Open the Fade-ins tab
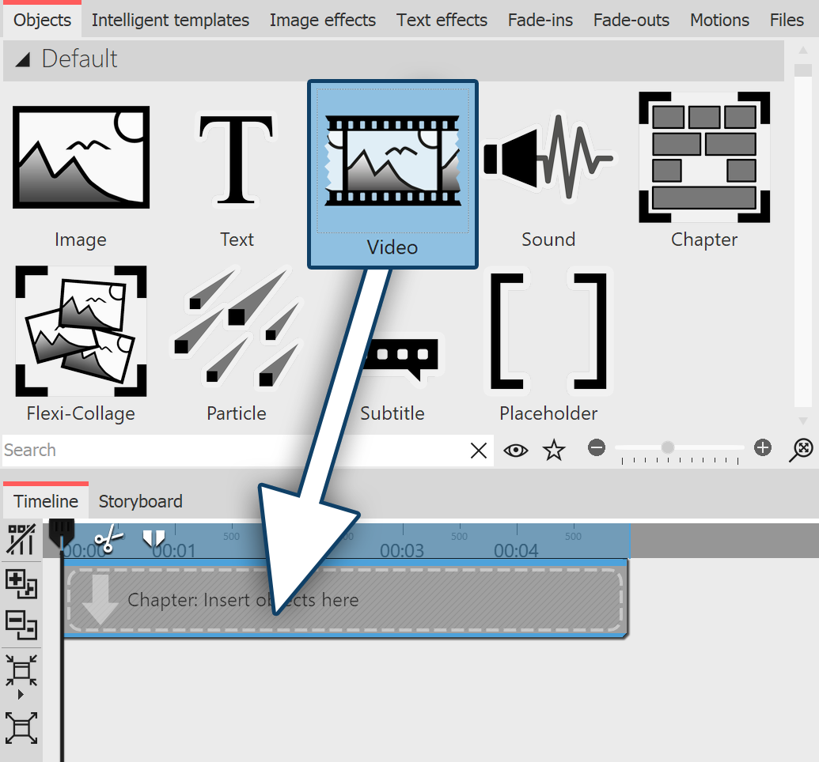This screenshot has height=762, width=819. click(x=540, y=20)
